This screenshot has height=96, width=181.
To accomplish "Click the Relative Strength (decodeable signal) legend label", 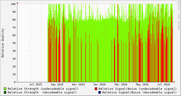I will click(42, 92).
